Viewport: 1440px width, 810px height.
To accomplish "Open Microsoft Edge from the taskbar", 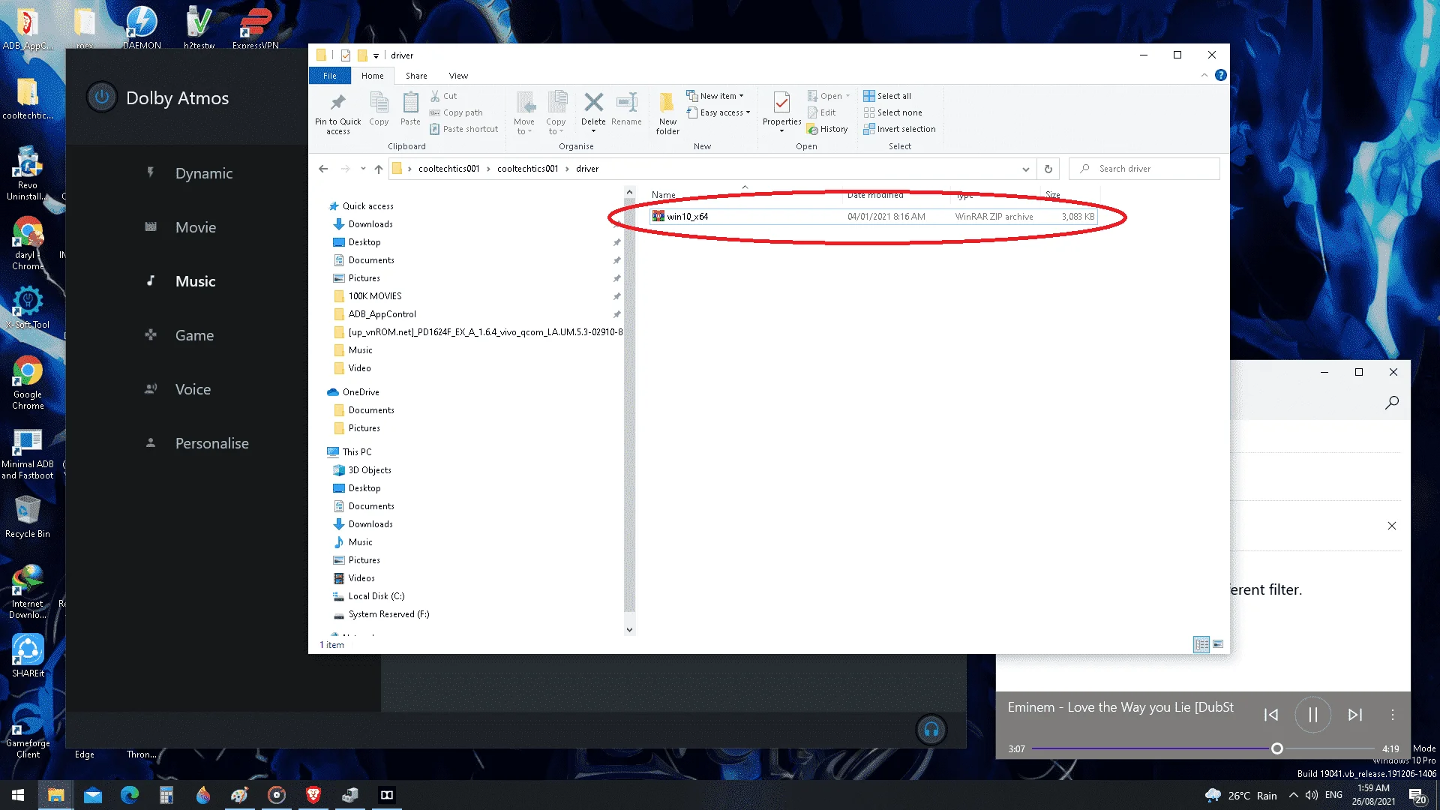I will point(130,795).
